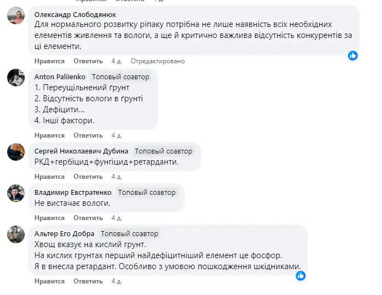Like Anton Paliienko's comment

click(x=49, y=135)
